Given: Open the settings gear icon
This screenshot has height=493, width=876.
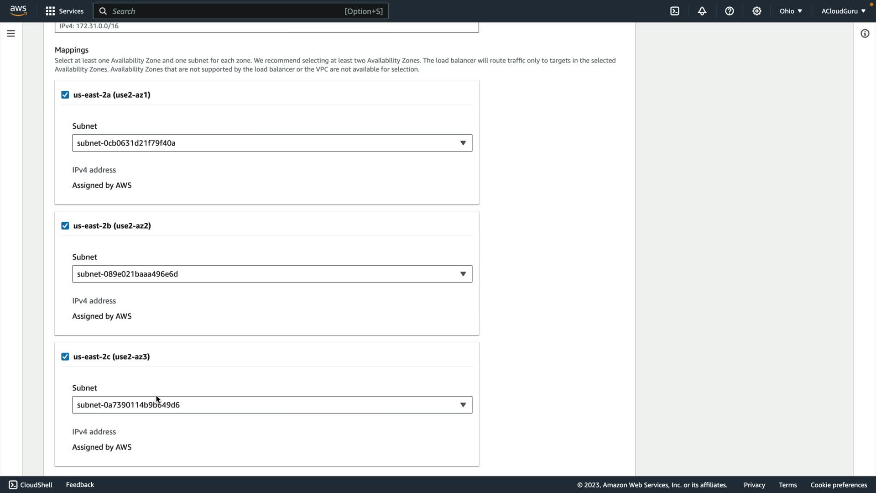Looking at the screenshot, I should pos(757,11).
